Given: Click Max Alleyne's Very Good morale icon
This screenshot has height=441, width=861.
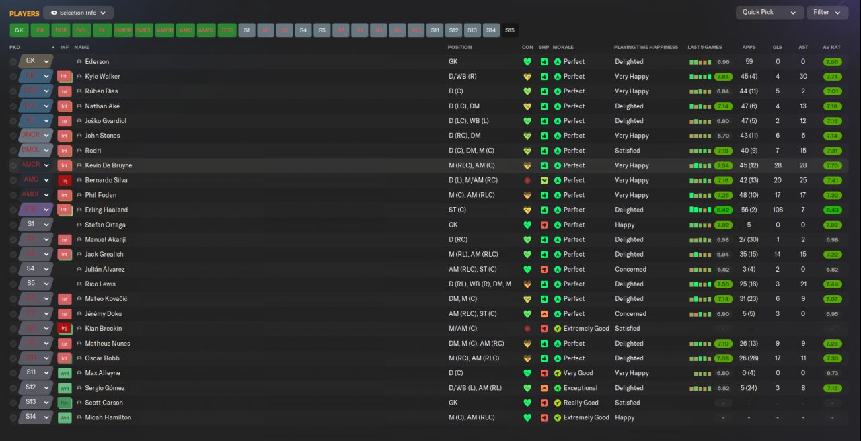Looking at the screenshot, I should coord(558,373).
